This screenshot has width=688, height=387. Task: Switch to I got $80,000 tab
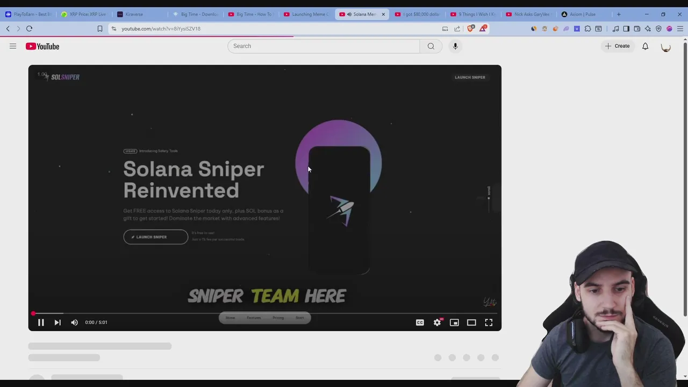coord(418,15)
